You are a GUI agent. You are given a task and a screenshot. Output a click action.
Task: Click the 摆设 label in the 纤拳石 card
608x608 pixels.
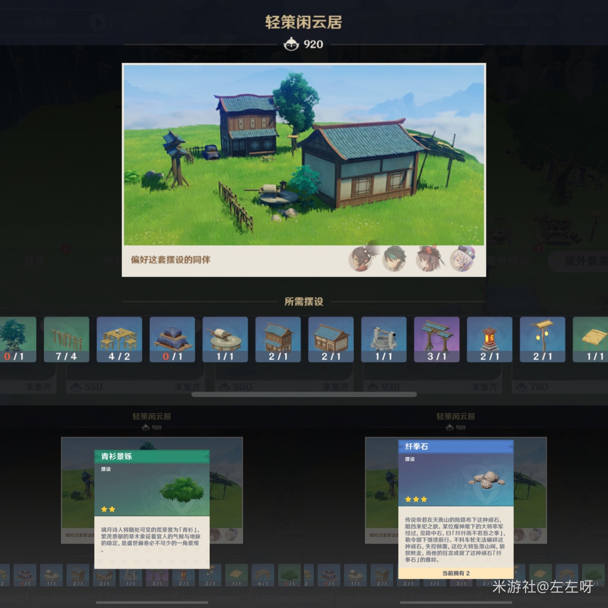410,459
